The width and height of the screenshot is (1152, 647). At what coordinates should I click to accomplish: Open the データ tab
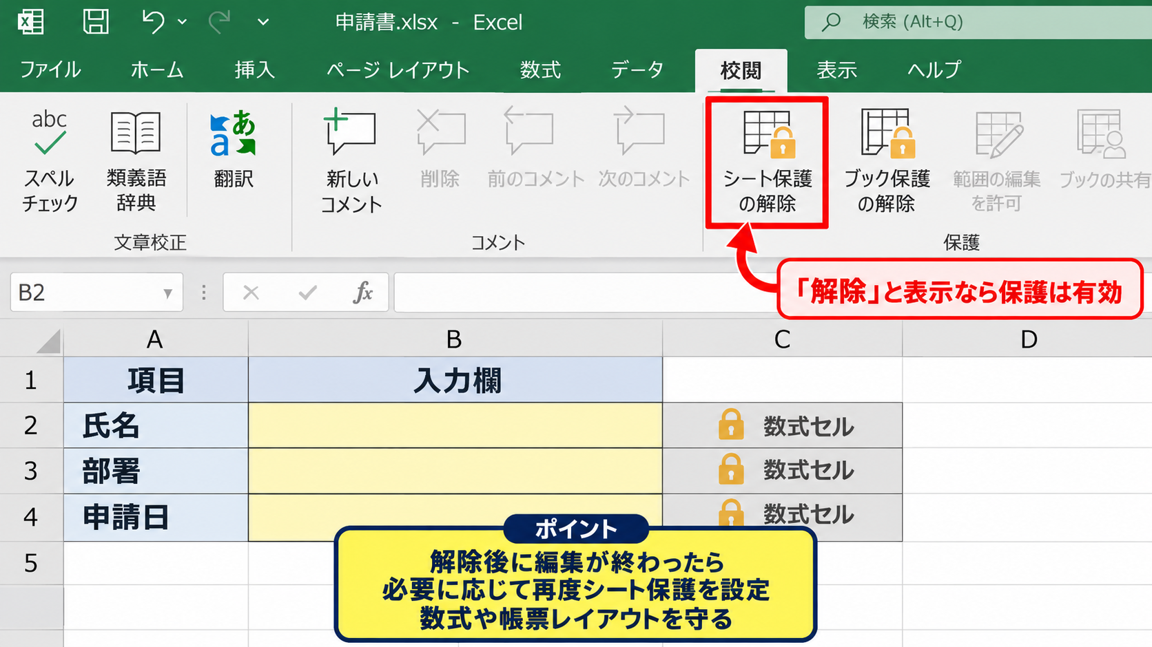click(x=637, y=70)
